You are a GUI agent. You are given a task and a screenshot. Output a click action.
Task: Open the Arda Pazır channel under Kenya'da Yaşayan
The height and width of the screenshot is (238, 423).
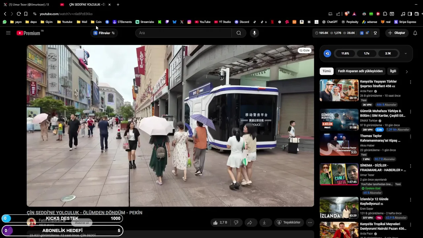pyautogui.click(x=367, y=91)
